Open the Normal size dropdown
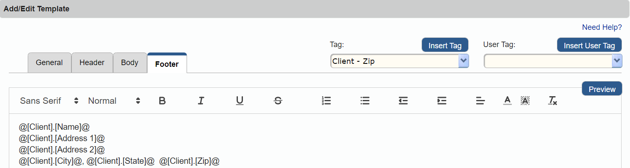630x168 pixels. (x=114, y=101)
